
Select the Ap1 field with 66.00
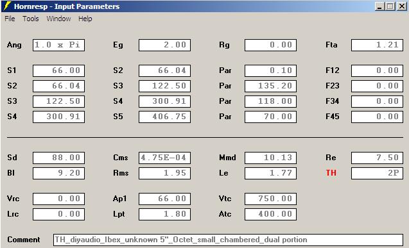164,199
